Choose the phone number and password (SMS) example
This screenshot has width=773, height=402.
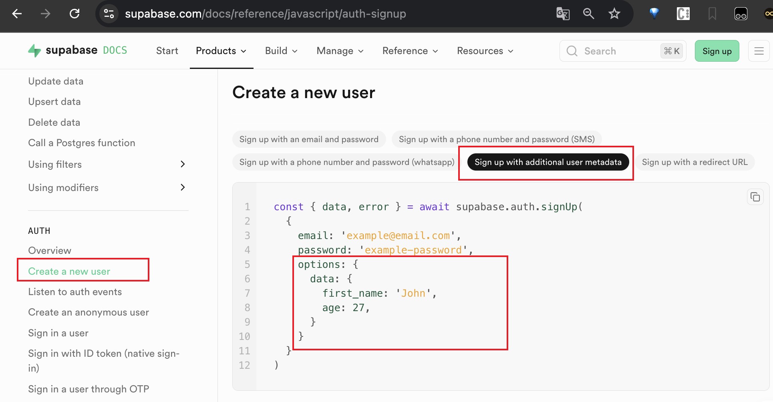496,139
